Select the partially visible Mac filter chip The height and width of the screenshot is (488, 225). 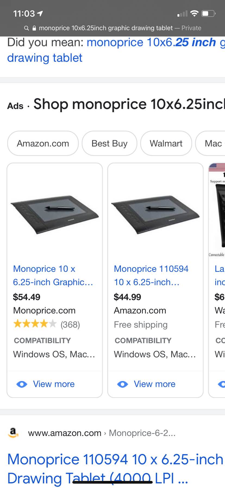point(210,143)
